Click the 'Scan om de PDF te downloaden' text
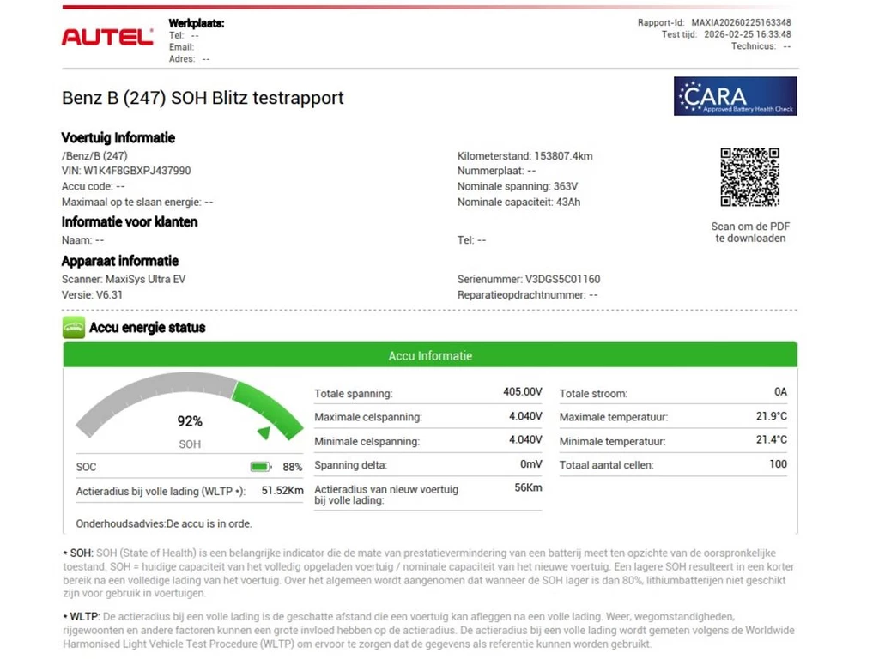 click(x=750, y=233)
